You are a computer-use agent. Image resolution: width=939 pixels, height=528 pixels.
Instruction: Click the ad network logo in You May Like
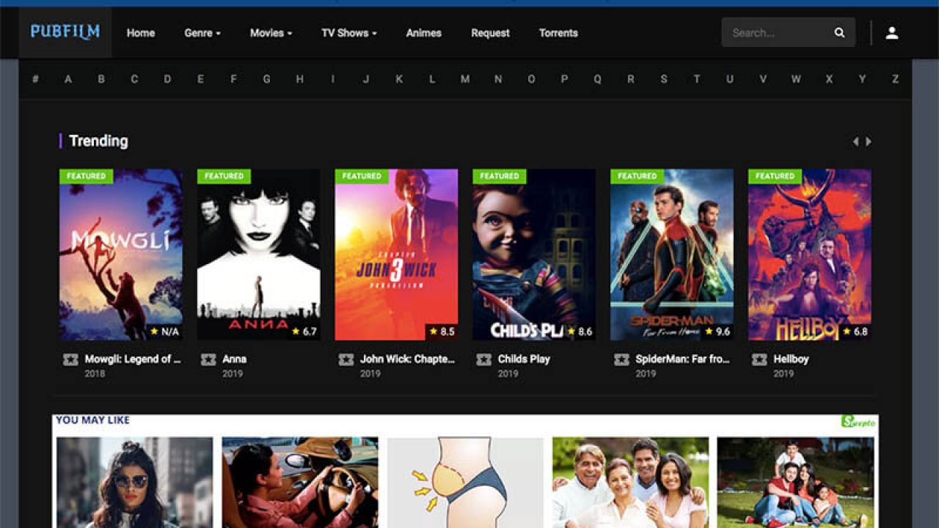point(858,421)
